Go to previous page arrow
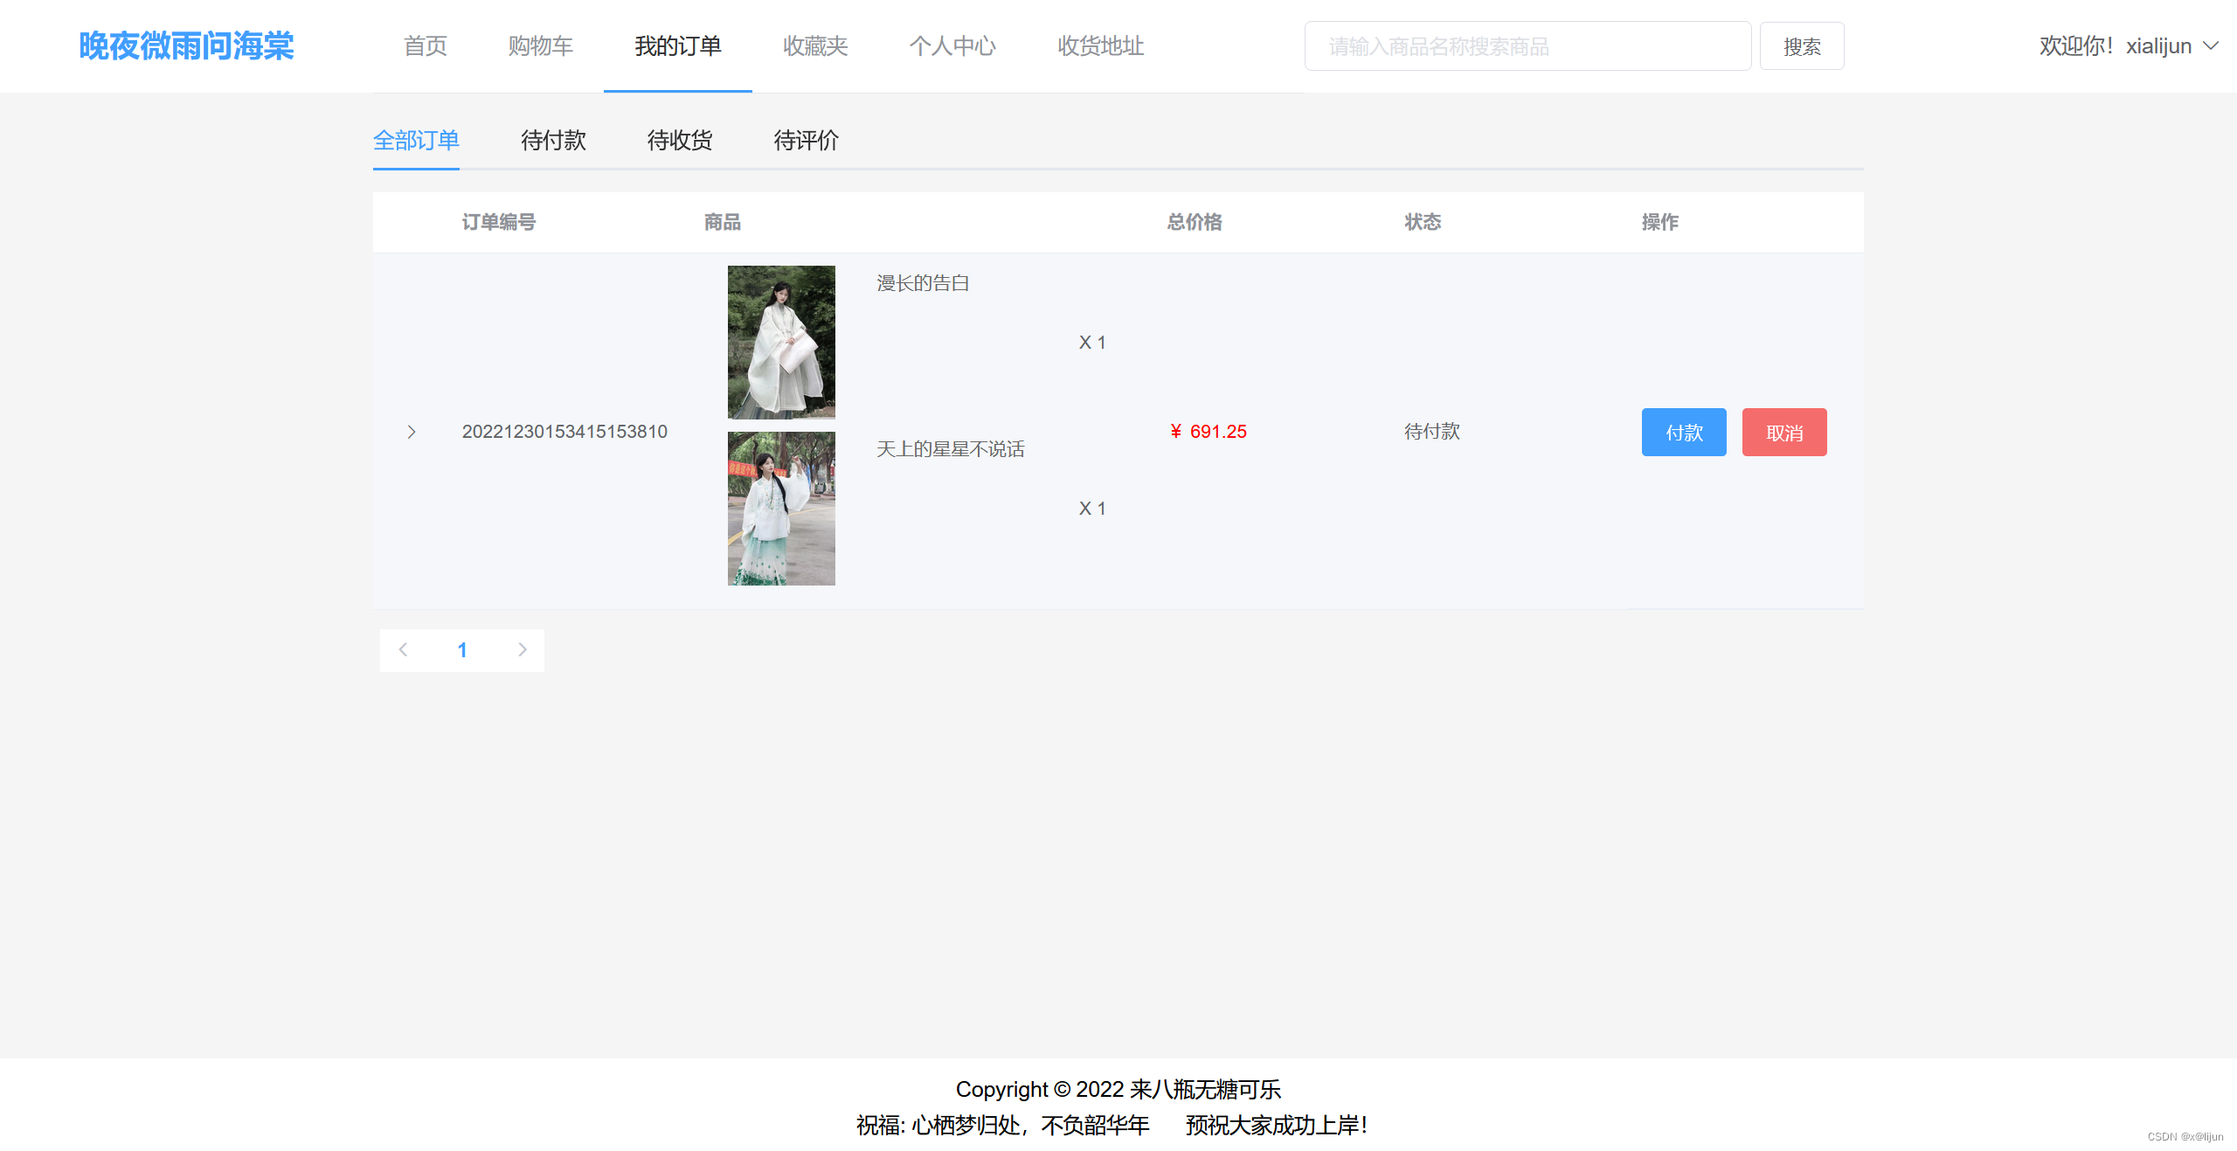 point(403,649)
